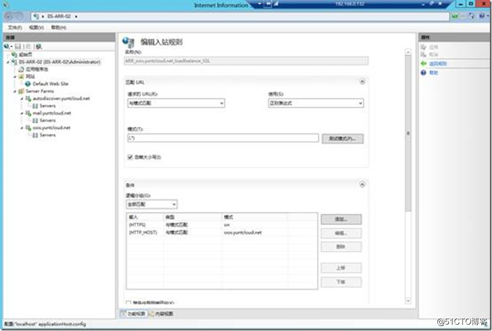Open the Requested URL dropdown

[x=176, y=103]
